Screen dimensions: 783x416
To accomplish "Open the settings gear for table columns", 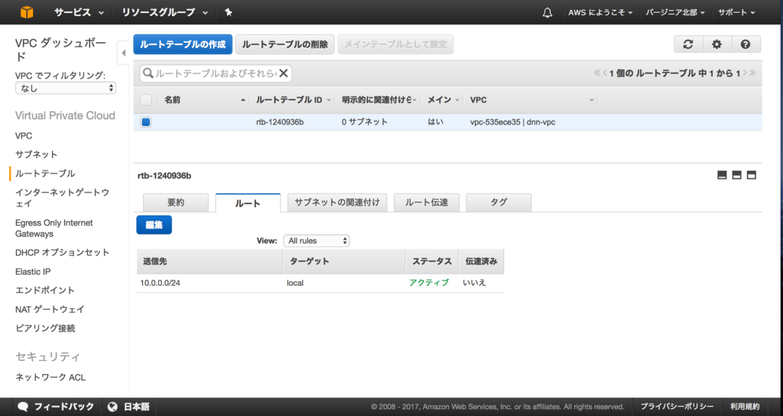I will pyautogui.click(x=716, y=44).
